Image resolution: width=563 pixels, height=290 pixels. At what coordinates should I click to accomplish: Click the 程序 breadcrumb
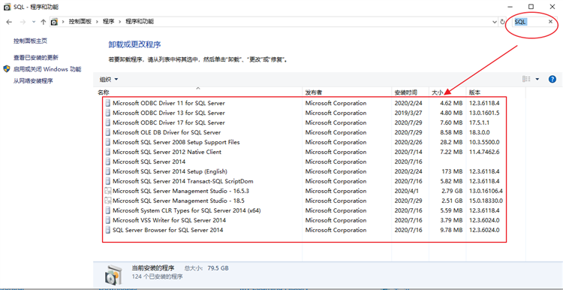coord(108,22)
